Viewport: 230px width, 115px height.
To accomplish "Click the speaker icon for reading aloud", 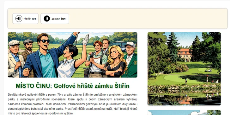I will 19,19.
